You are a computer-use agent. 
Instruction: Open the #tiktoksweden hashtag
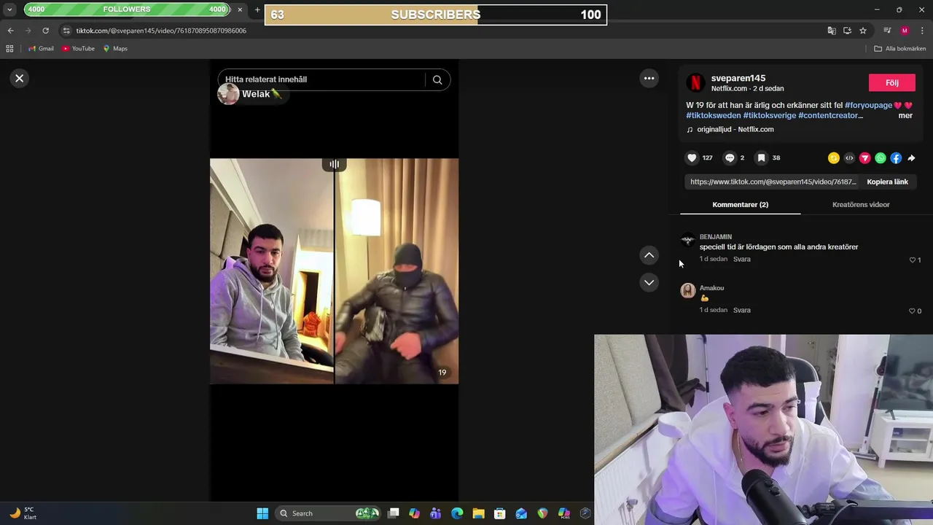713,115
